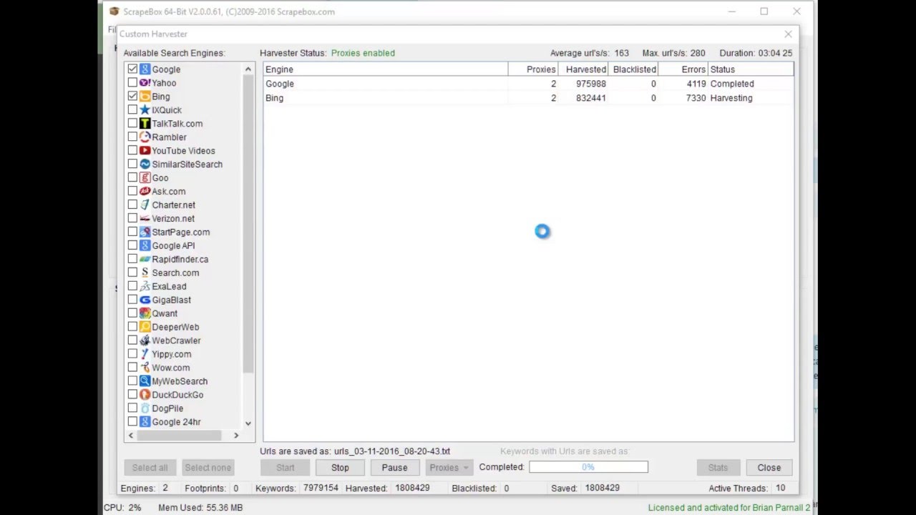This screenshot has height=515, width=916.
Task: Sort by the Status column header
Action: (x=751, y=69)
